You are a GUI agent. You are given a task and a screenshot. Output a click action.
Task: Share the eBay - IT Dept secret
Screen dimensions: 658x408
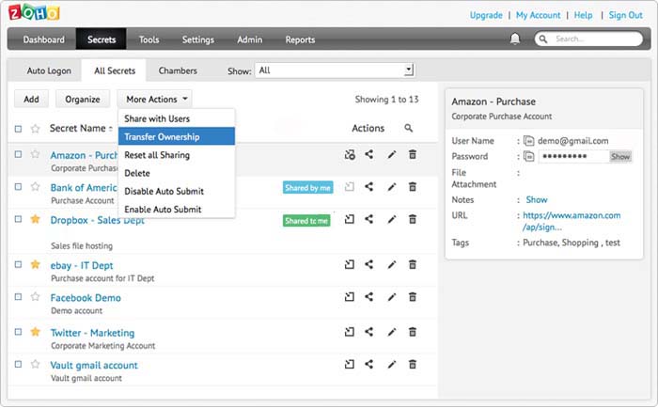(x=369, y=265)
